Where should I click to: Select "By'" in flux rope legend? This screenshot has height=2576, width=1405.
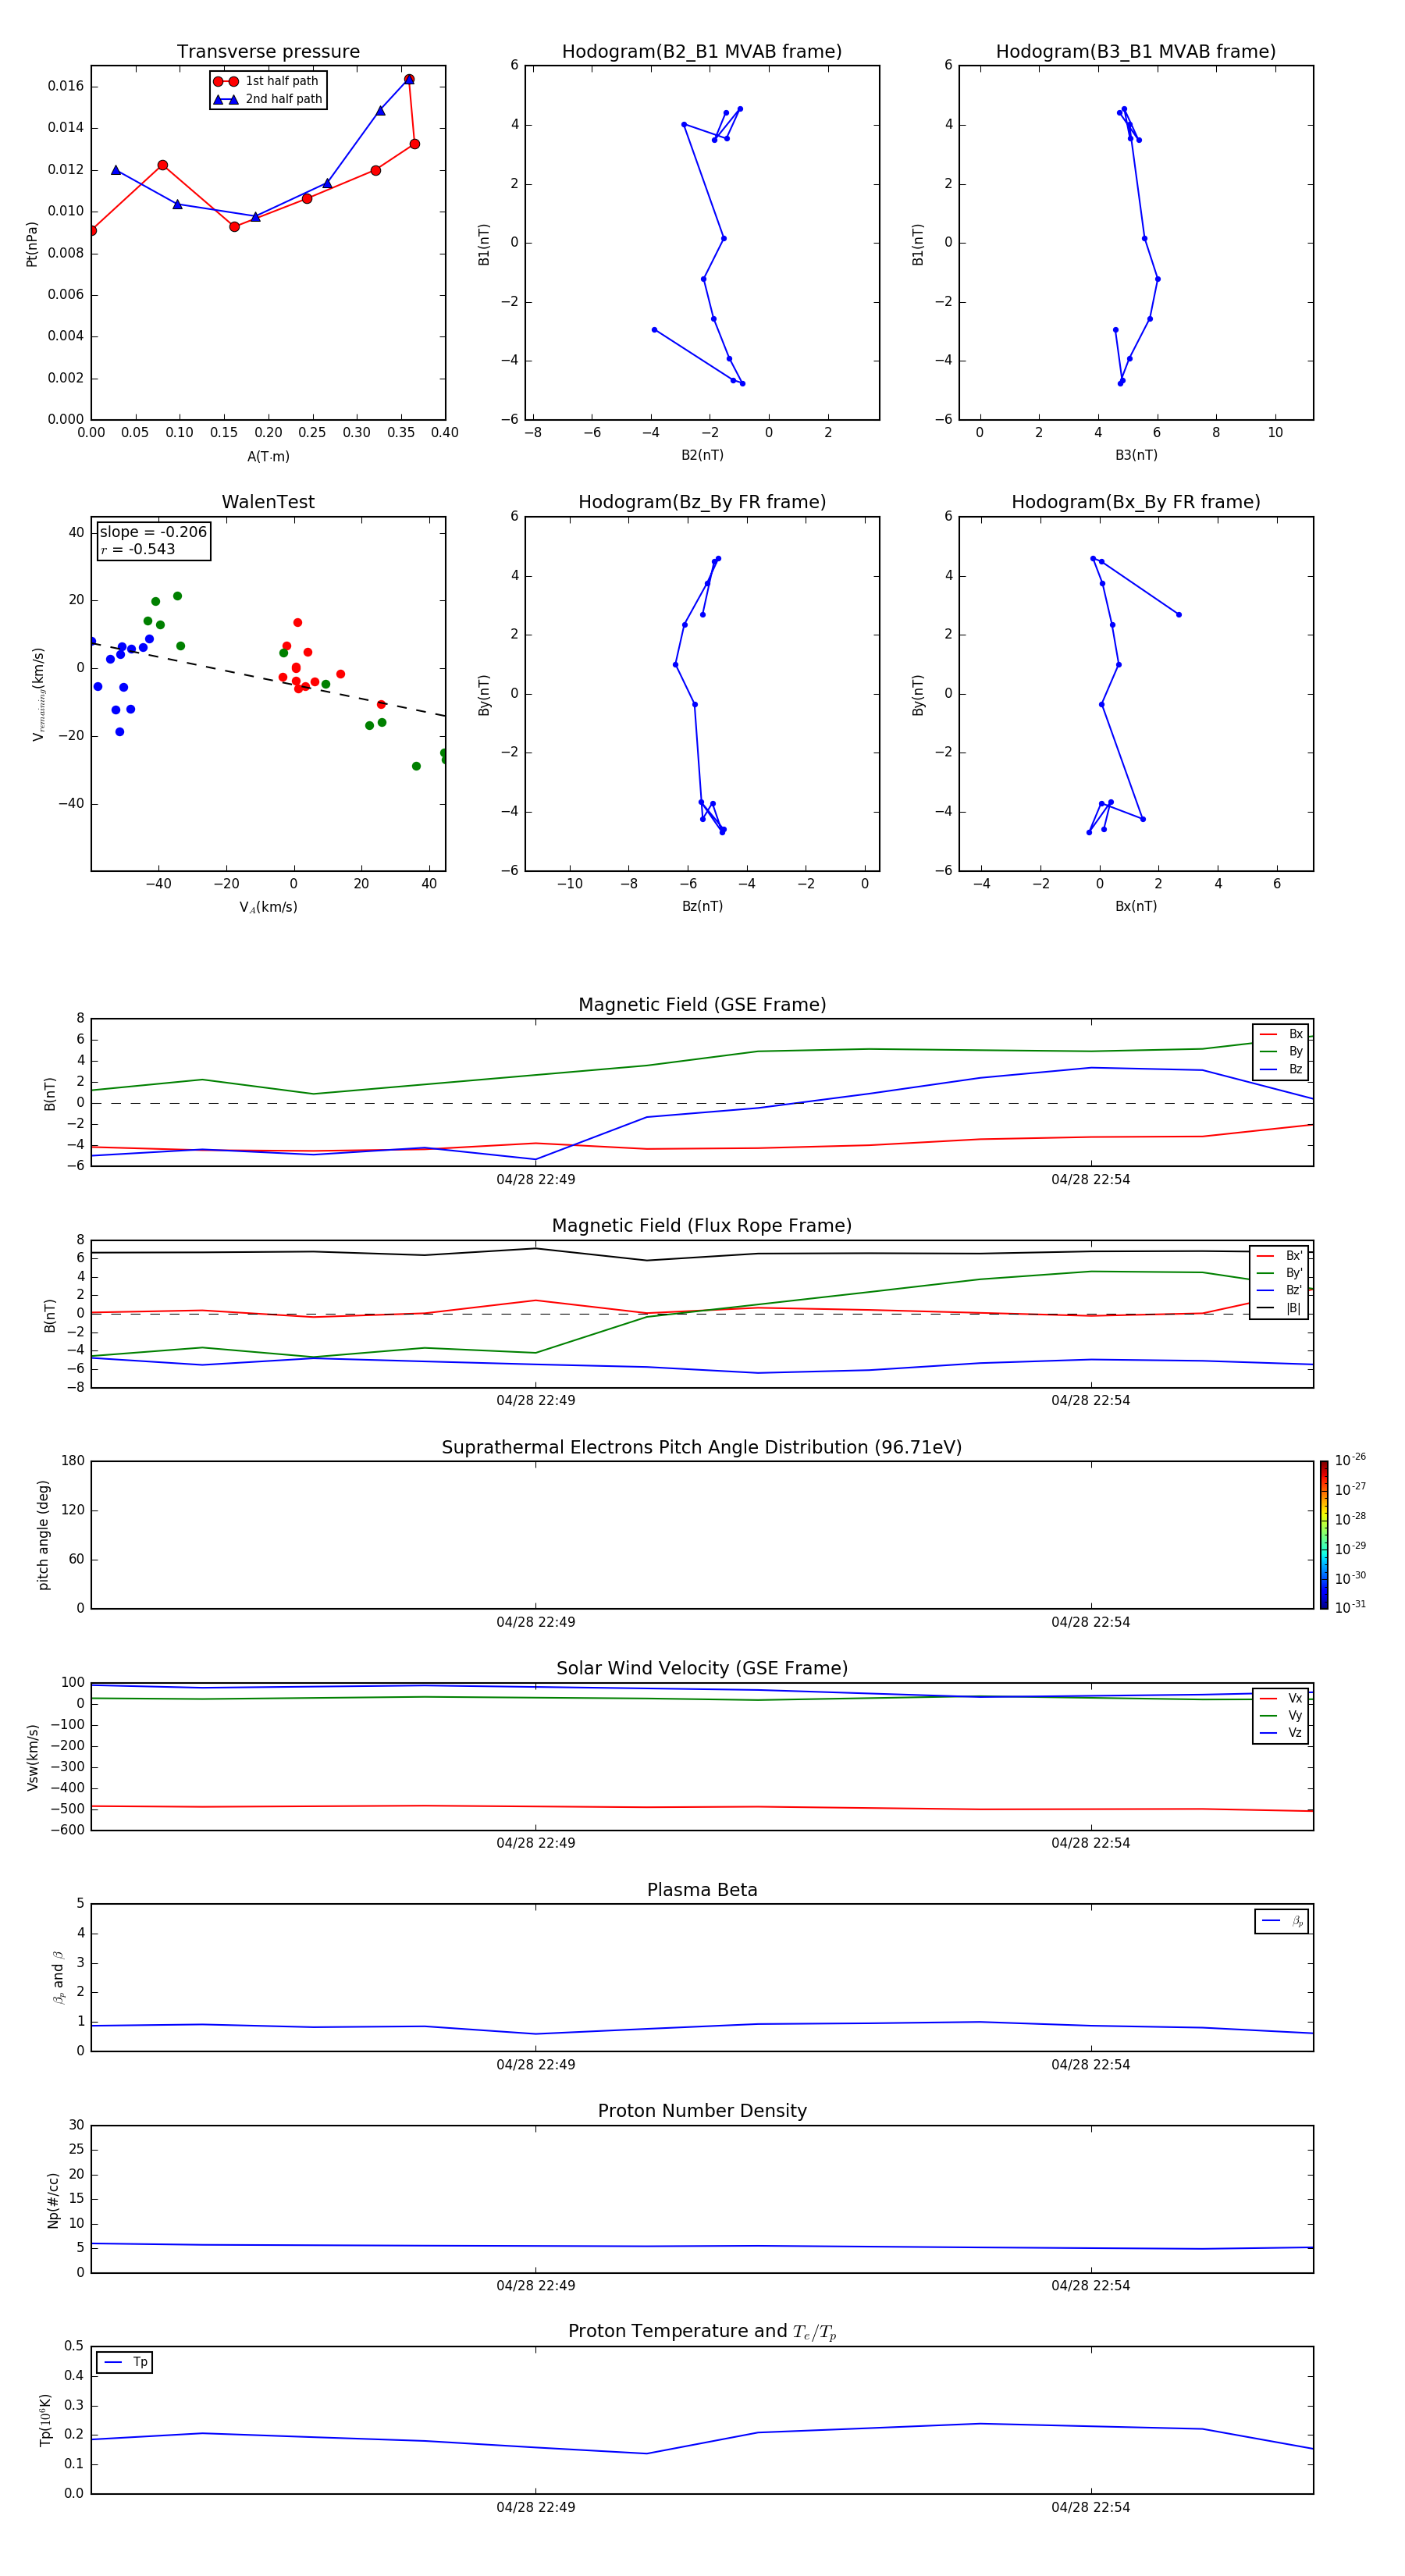[x=1280, y=1273]
